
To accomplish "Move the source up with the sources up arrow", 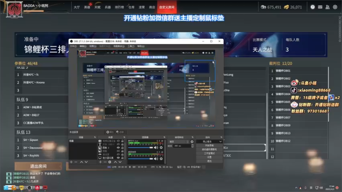I will click(115, 162).
